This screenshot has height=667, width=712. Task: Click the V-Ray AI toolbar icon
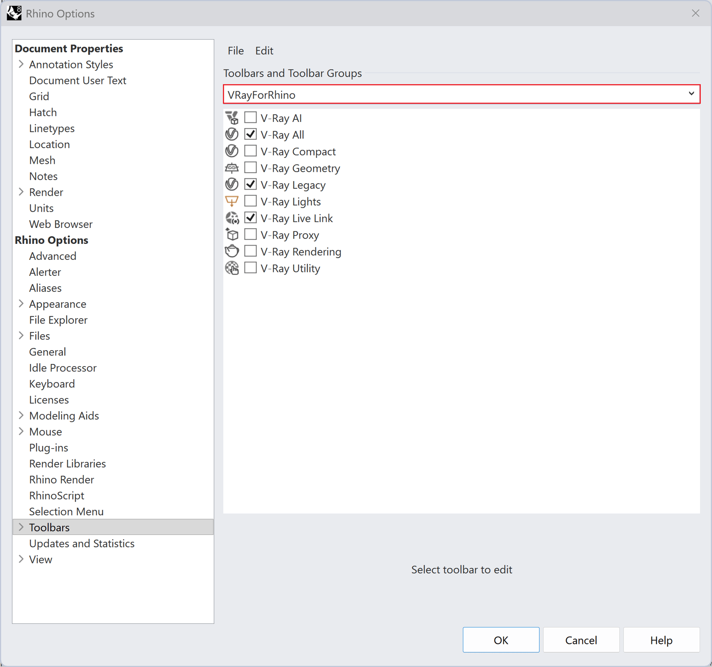coord(232,118)
